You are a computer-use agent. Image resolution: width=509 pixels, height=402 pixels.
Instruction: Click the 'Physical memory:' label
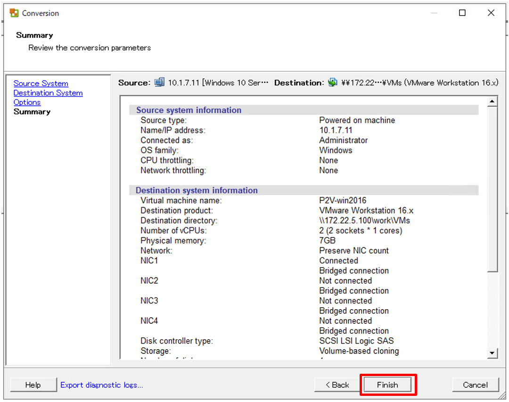coord(173,241)
